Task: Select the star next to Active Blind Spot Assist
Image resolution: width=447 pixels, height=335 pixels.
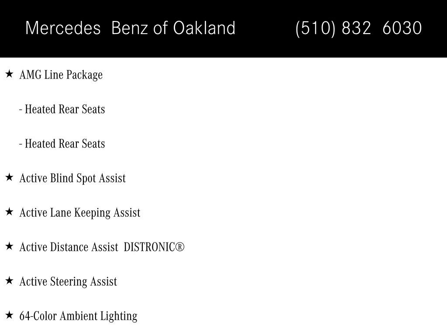Action: (x=9, y=177)
